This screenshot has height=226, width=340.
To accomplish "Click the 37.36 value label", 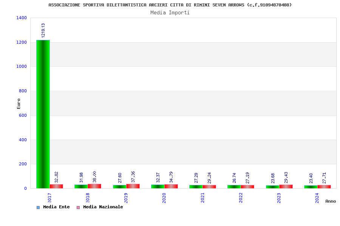I will point(133,177).
